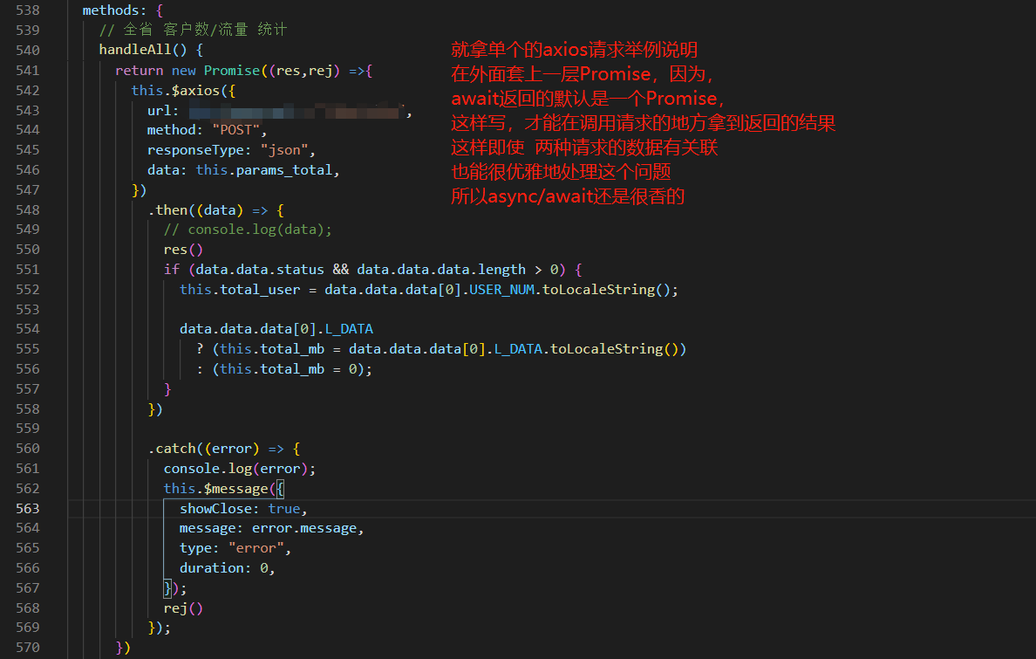Screen dimensions: 1036x659
Task: Click the "return" keyword on line 541
Action: coord(139,71)
